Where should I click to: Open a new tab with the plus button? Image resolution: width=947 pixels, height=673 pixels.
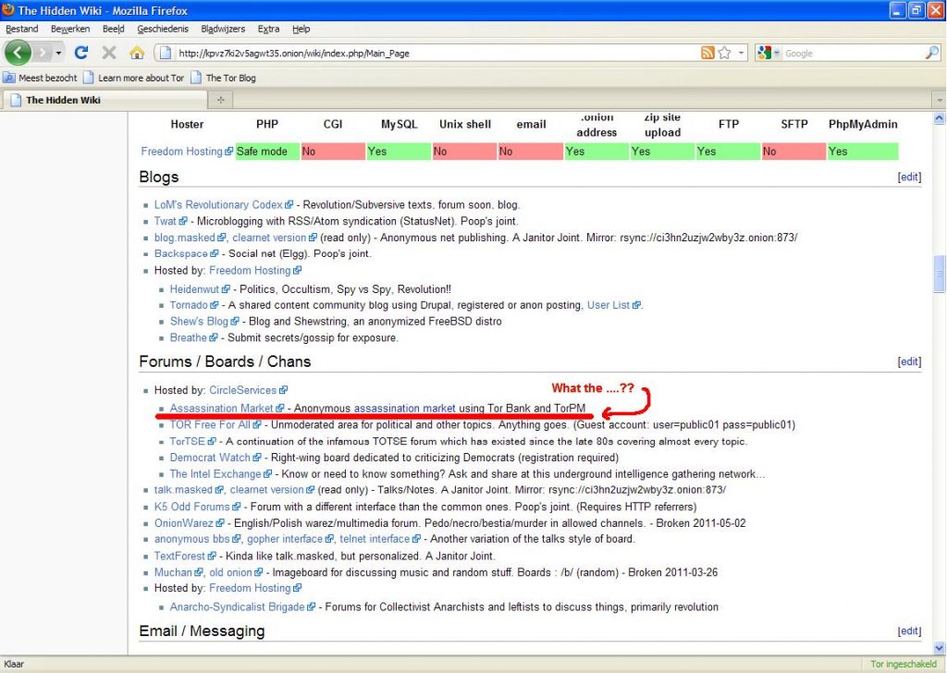(x=220, y=100)
